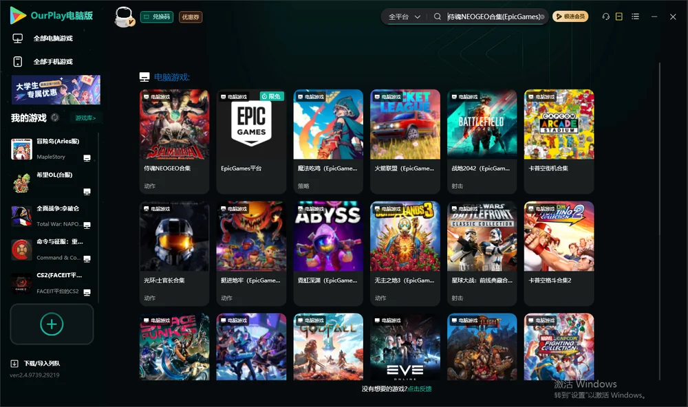Open the 战地2042 Battlefield card
The image size is (688, 407).
point(482,141)
